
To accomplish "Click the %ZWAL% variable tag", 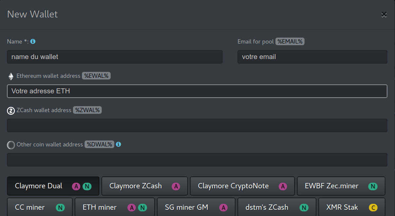I will pos(88,110).
